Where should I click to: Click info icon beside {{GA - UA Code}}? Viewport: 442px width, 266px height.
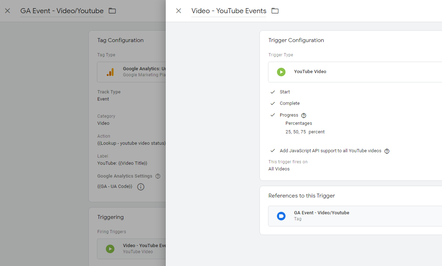coord(141,187)
